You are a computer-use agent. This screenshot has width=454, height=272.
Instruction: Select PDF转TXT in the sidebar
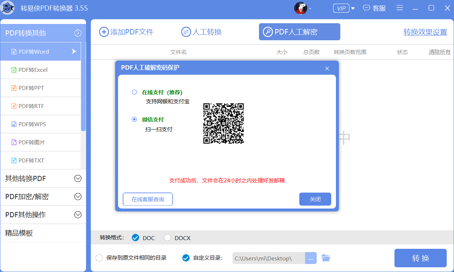(40, 160)
